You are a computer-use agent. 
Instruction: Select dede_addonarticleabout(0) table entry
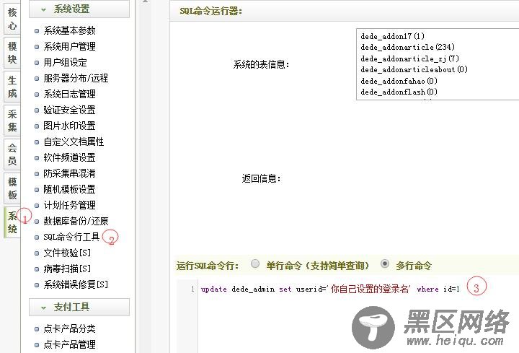(x=414, y=69)
